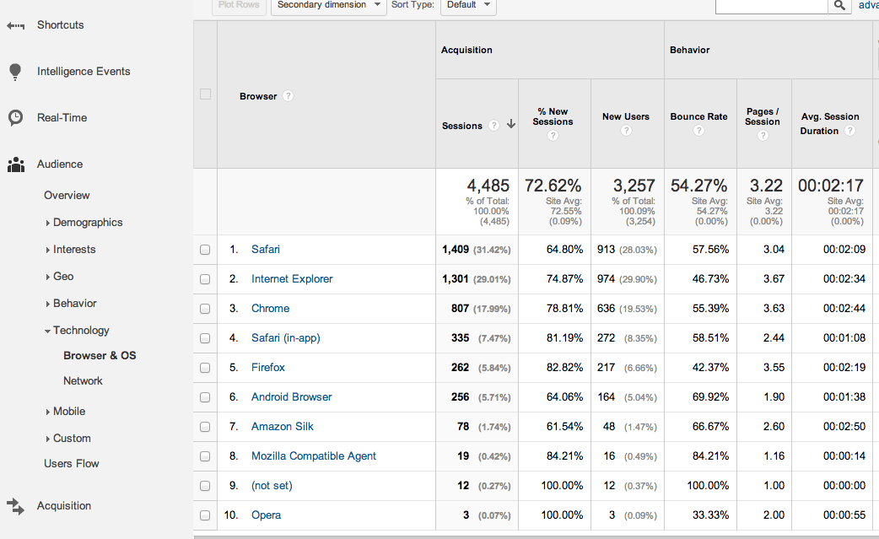The height and width of the screenshot is (539, 879).
Task: Click the table search input field
Action: pos(770,5)
